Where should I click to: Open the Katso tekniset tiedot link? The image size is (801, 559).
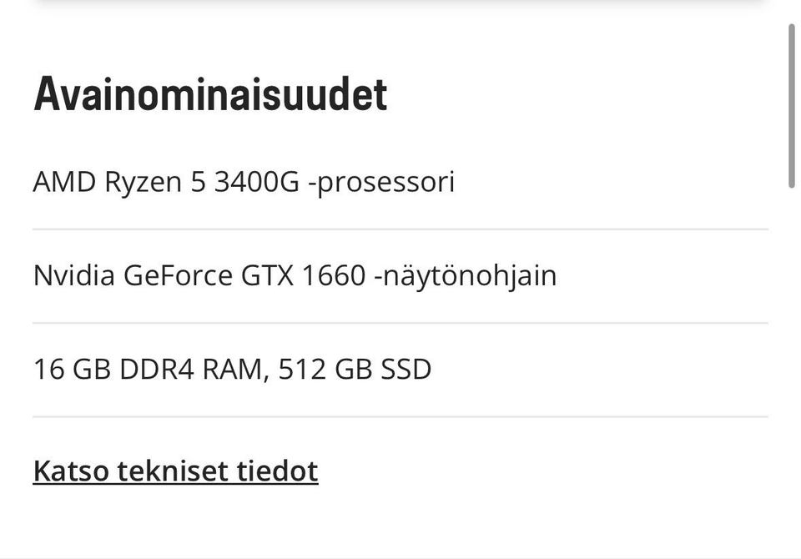[175, 471]
